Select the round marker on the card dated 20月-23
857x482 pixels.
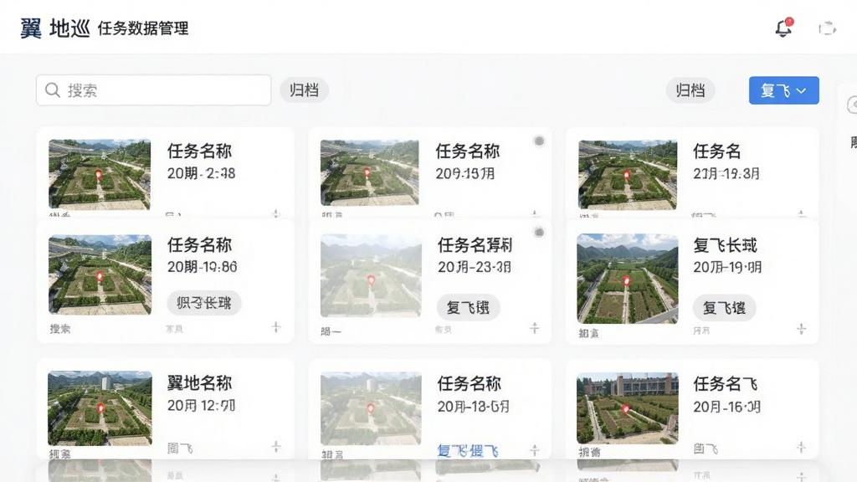click(539, 233)
